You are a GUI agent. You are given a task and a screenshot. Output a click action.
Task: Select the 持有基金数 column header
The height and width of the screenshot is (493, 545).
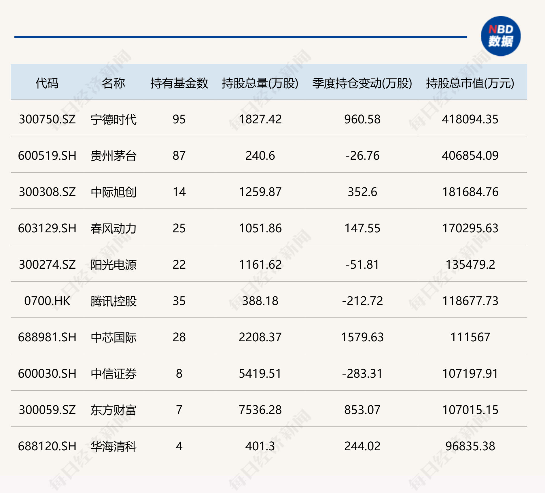coord(179,83)
